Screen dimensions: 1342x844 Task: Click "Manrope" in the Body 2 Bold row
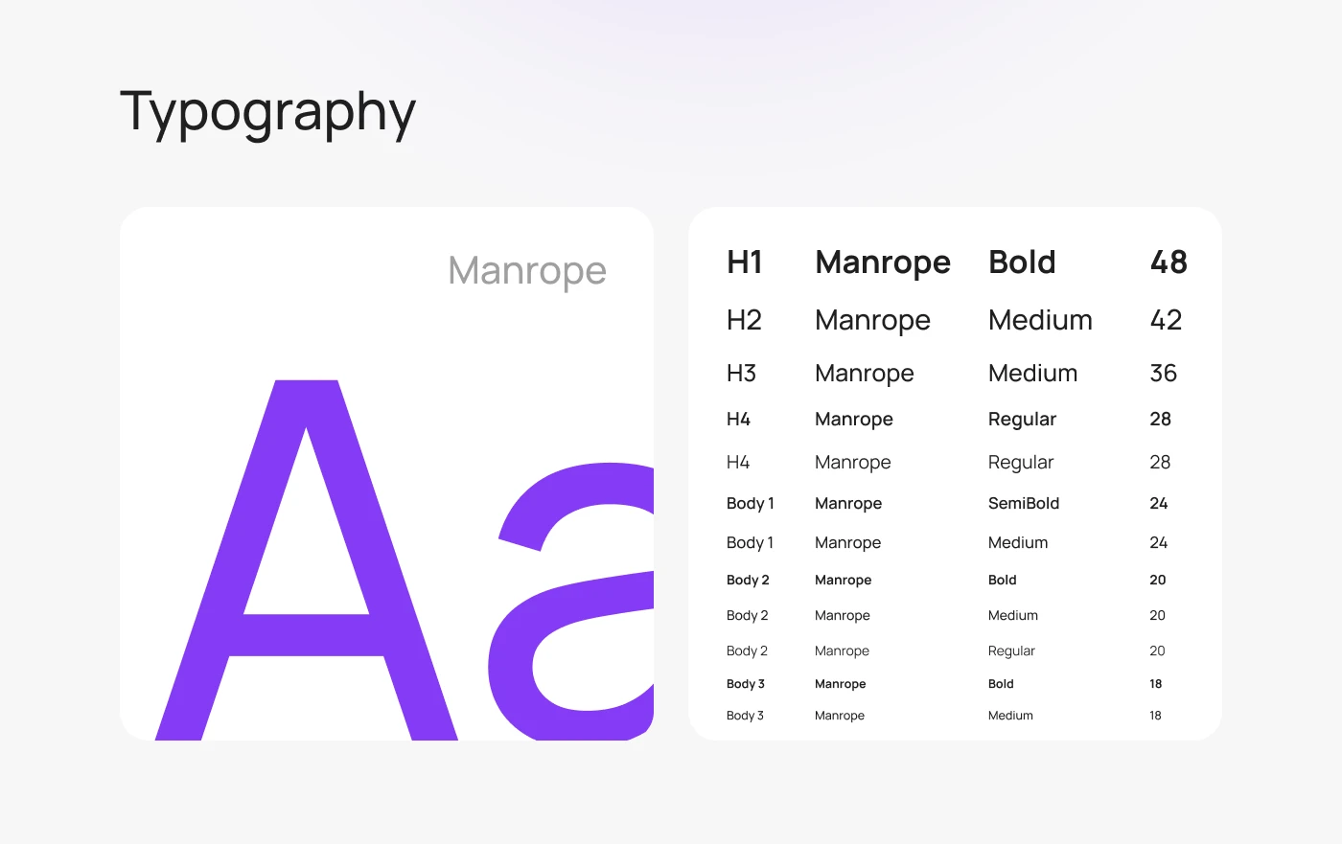843,581
